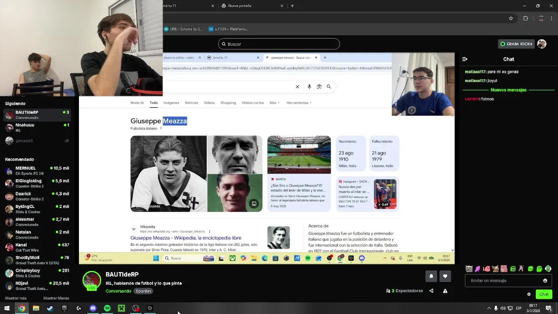Open the Chrome profile avatar
558x314 pixels.
541,18
